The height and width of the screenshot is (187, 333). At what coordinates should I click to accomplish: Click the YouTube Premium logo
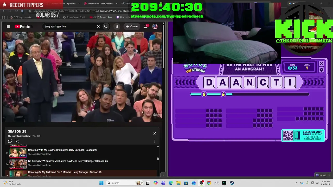(23, 26)
